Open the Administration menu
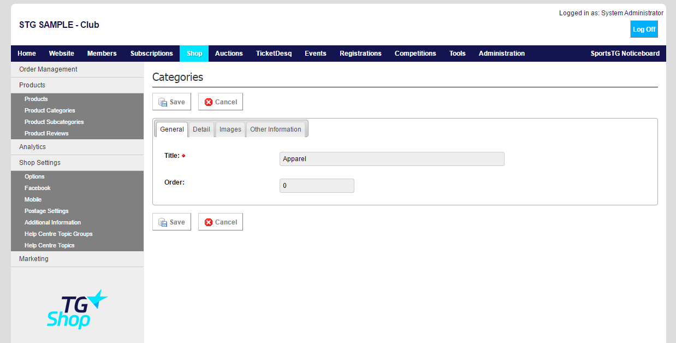 (502, 54)
